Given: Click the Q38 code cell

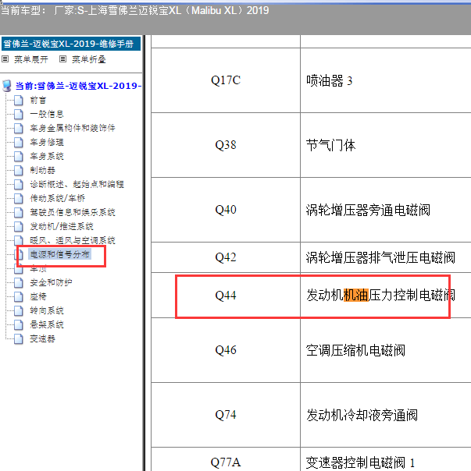Looking at the screenshot, I should [x=226, y=145].
